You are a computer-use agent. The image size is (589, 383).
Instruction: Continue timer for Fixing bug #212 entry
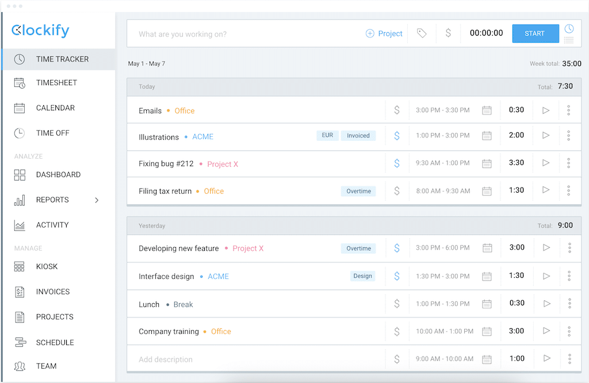[x=546, y=163]
